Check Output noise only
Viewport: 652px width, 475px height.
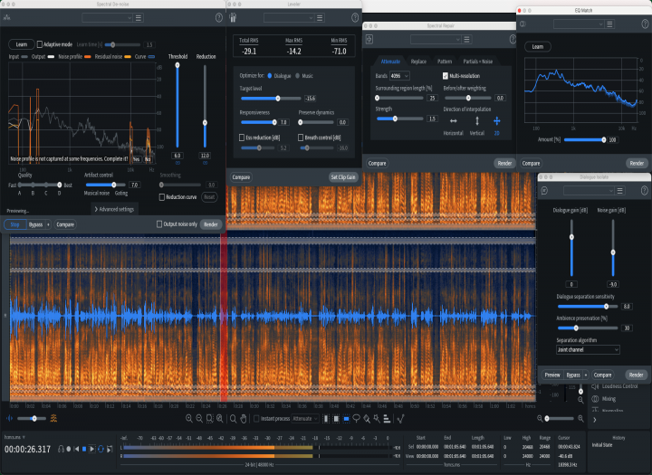click(x=159, y=224)
